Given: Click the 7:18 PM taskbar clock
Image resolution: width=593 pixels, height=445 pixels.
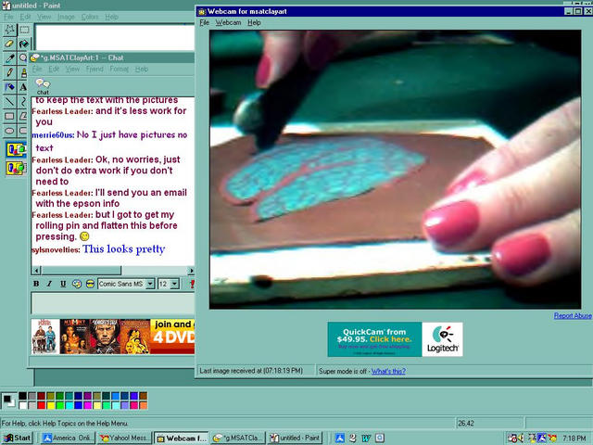Looking at the screenshot, I should (574, 439).
